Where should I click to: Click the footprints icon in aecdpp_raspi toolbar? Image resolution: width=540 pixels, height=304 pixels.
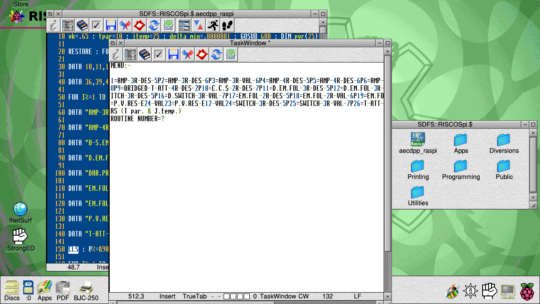point(227,25)
